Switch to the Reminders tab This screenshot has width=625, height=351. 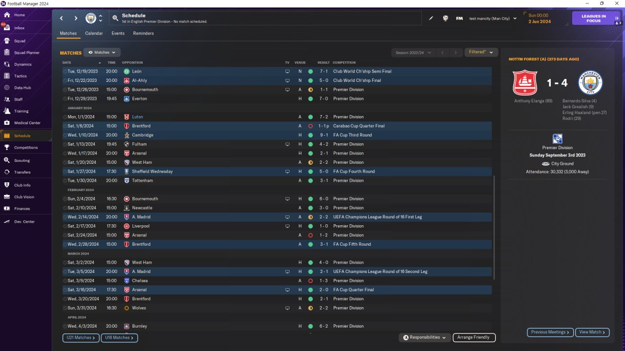tap(143, 33)
